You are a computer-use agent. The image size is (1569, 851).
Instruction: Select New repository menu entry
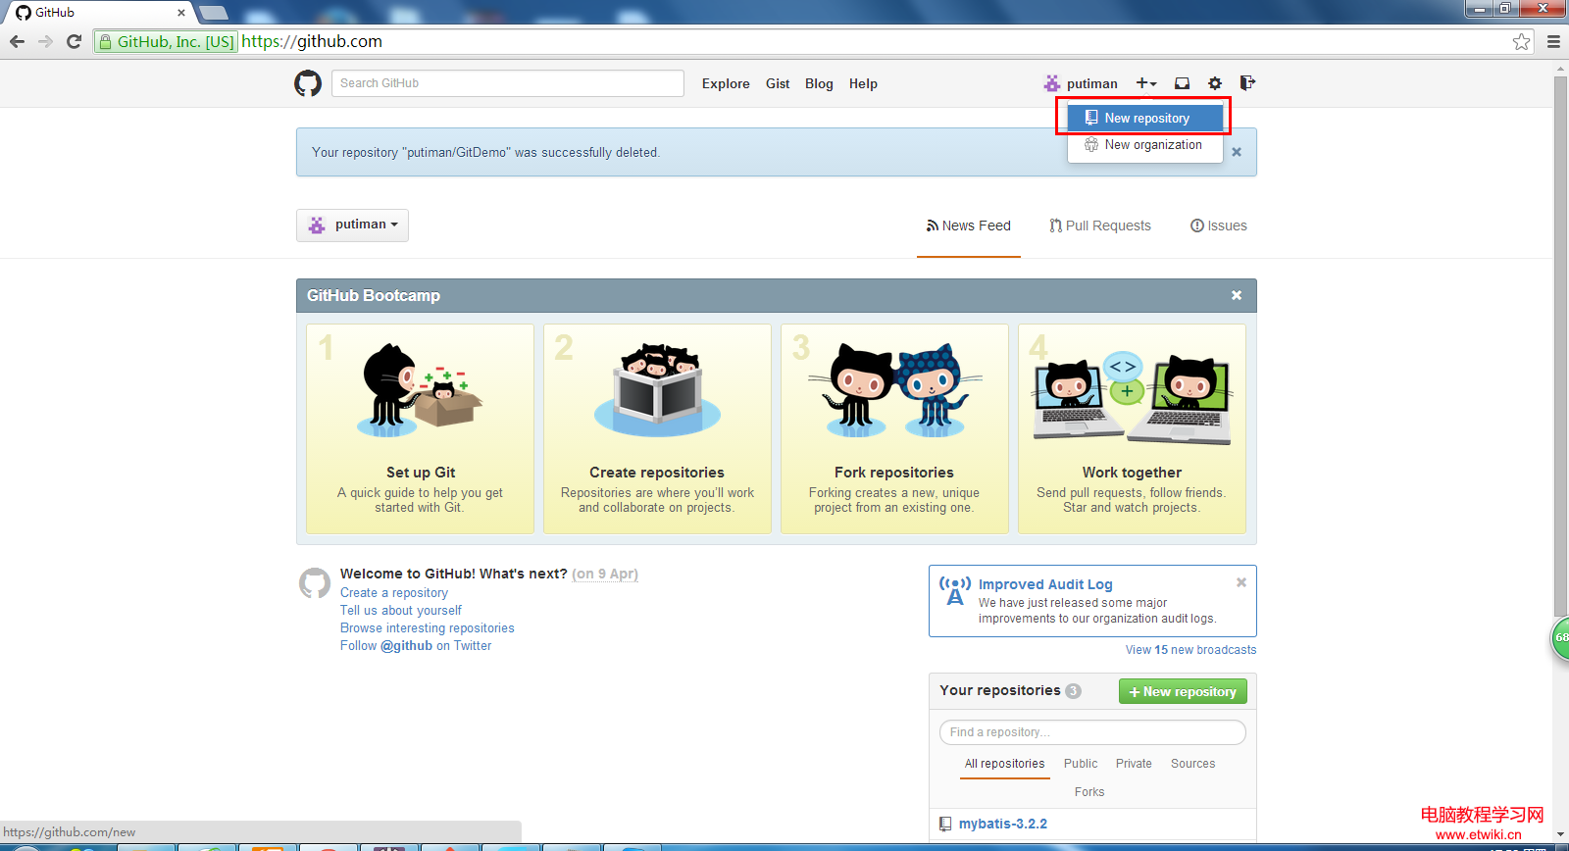point(1144,118)
